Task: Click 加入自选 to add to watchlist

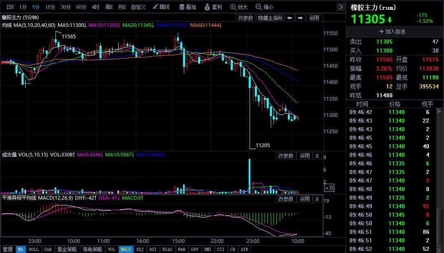Action: pyautogui.click(x=392, y=31)
